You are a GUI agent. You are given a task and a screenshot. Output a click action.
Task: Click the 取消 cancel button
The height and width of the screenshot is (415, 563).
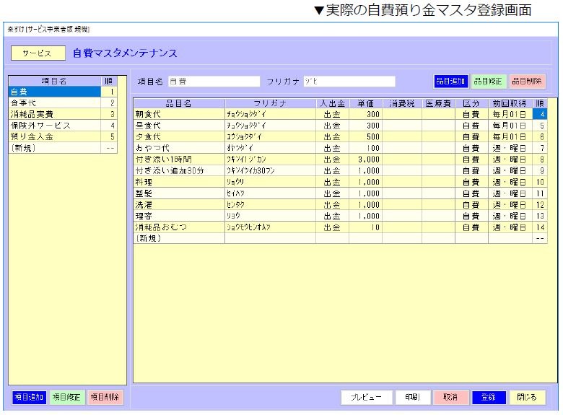click(x=450, y=397)
